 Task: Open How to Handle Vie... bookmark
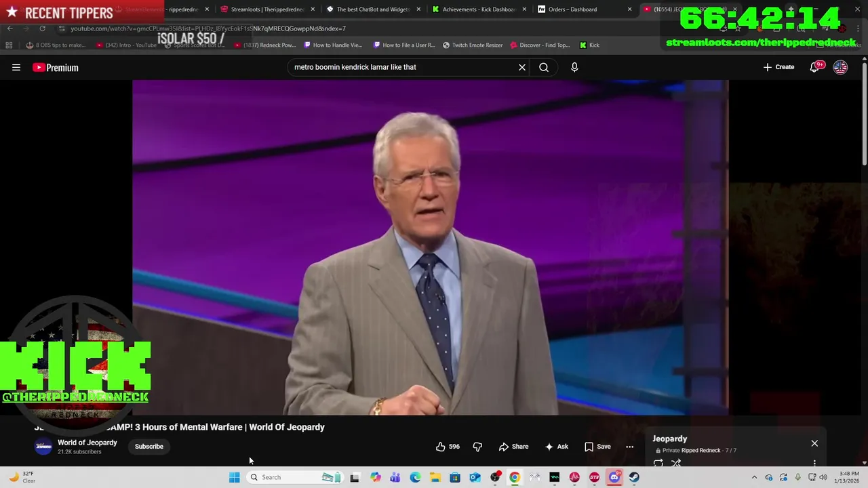pyautogui.click(x=333, y=45)
